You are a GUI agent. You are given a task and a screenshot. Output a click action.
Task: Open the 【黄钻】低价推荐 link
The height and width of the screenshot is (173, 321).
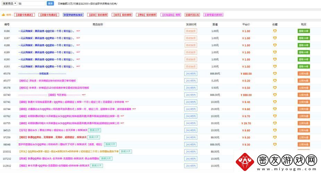[146, 15]
